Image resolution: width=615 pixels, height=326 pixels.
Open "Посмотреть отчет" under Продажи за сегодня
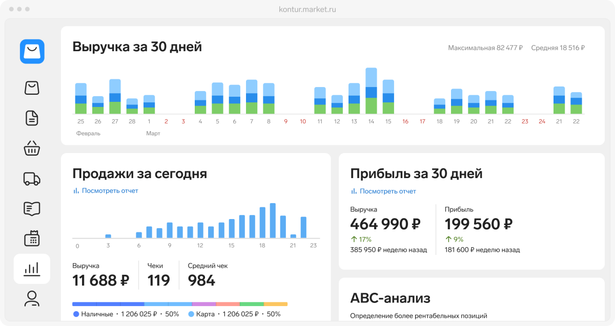click(x=110, y=191)
